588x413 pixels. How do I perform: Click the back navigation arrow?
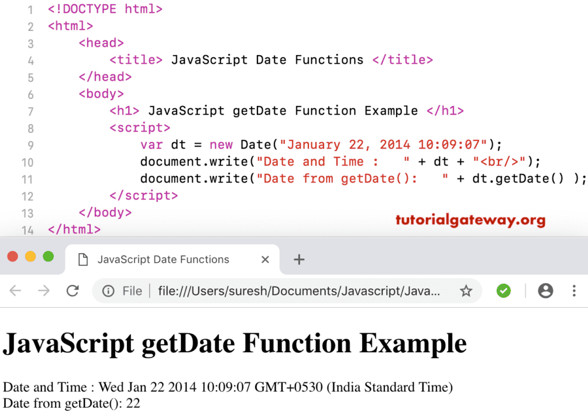[16, 291]
